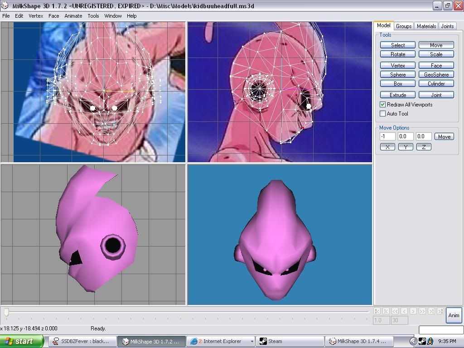The width and height of the screenshot is (464, 348).
Task: Click the system clock showing 9:35 PM
Action: 447,342
